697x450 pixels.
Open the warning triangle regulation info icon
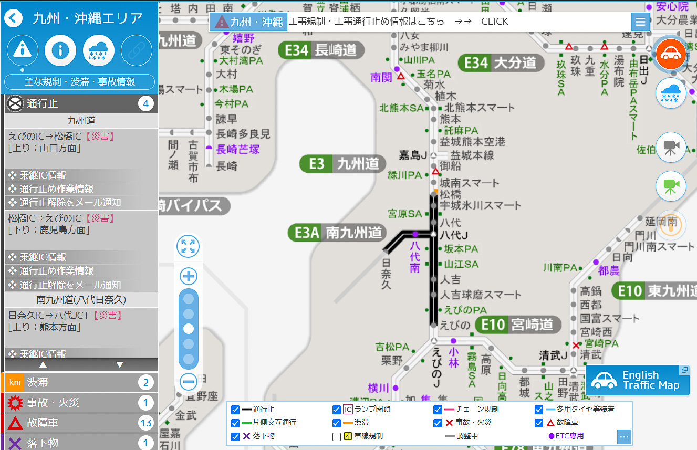(x=22, y=50)
